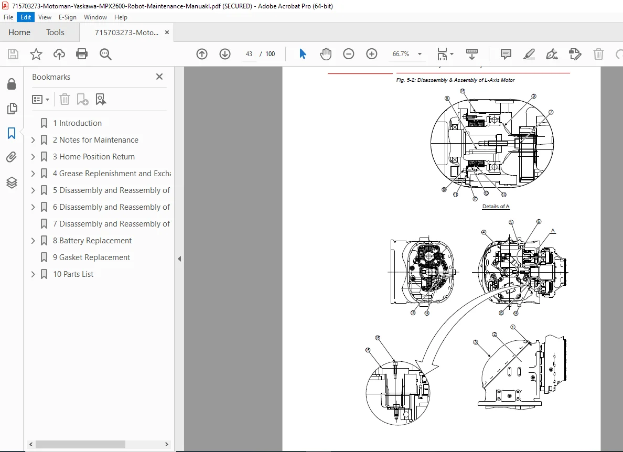Expand the 8 Battery Replacement bookmark
Viewport: 623px width, 452px height.
tap(33, 241)
